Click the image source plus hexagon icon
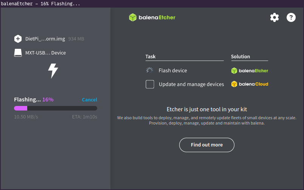The image size is (304, 190). click(x=18, y=39)
